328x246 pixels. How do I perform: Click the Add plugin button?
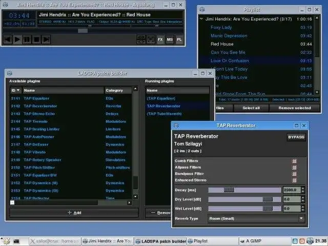click(74, 213)
